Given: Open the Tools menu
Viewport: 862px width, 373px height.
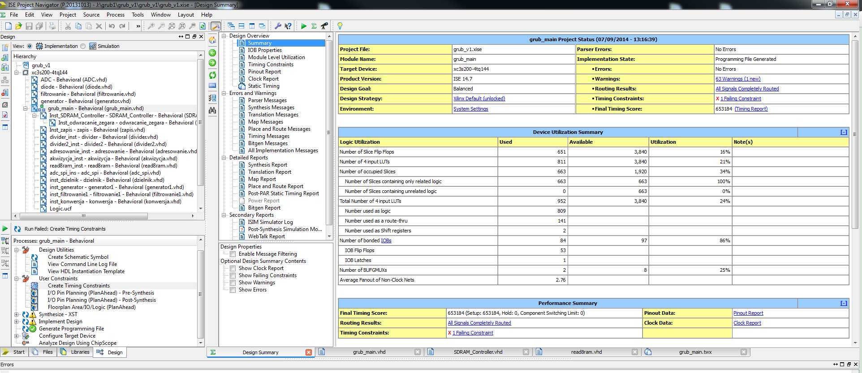Looking at the screenshot, I should [x=138, y=15].
